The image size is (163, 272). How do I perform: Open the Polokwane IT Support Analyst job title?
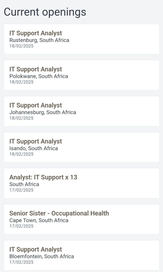tap(35, 69)
